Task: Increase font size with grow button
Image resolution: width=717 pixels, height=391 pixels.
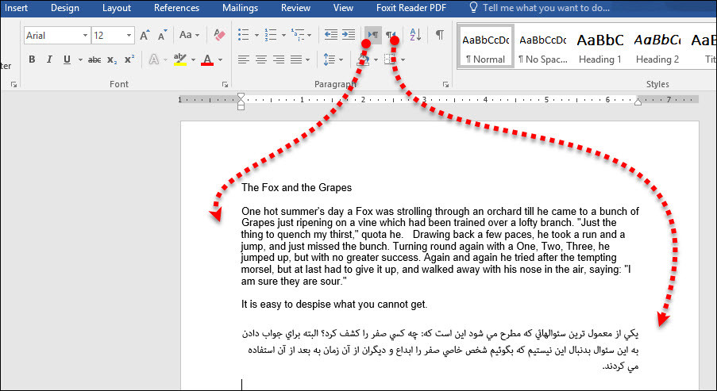Action: point(145,35)
